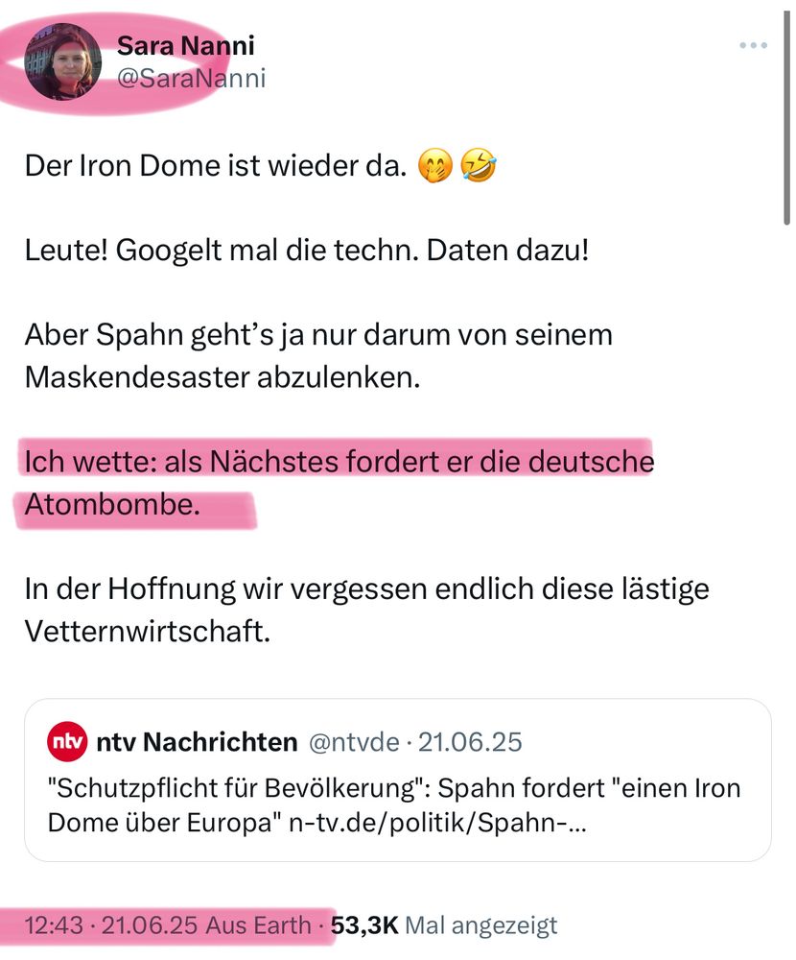The width and height of the screenshot is (796, 960).
Task: Click date 21.06.25 beside @ntvde
Action: coord(470,742)
